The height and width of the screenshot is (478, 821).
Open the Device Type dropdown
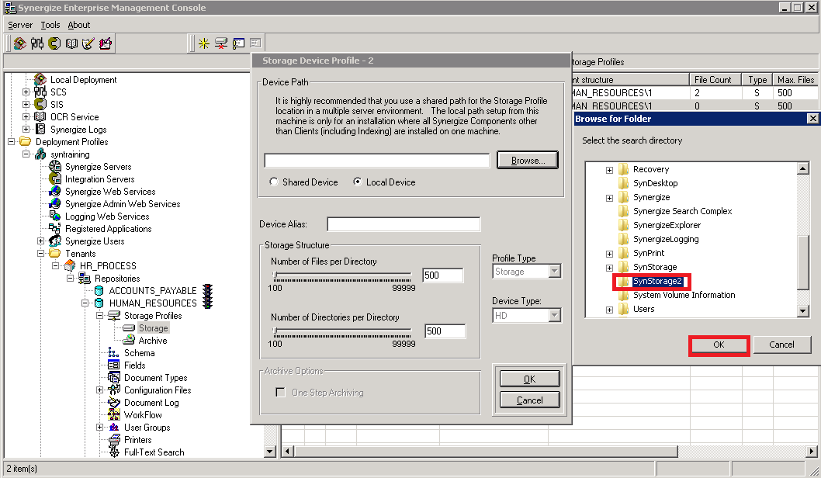(555, 316)
